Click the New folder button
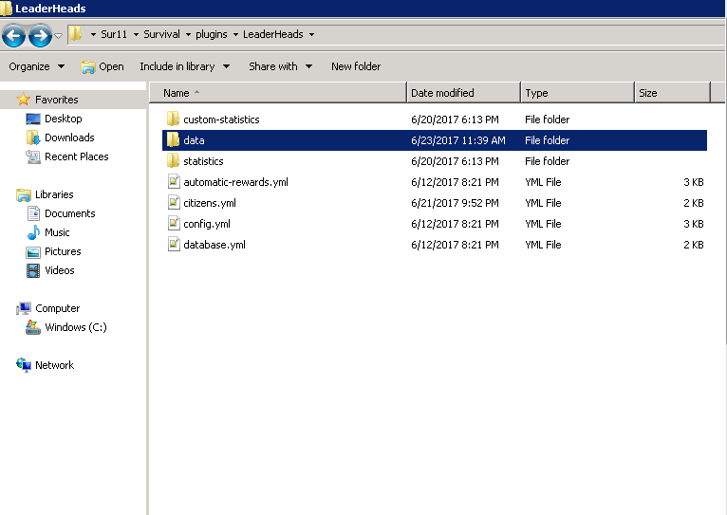 (x=356, y=66)
